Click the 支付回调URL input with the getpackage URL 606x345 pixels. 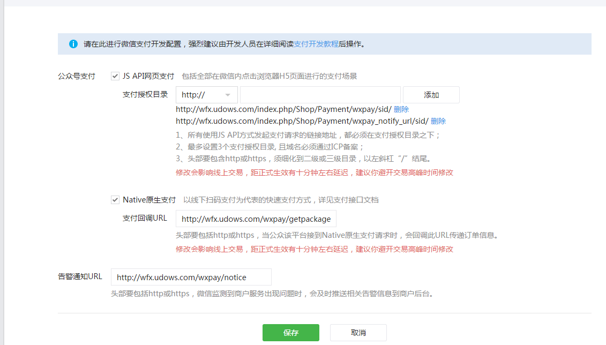click(256, 219)
